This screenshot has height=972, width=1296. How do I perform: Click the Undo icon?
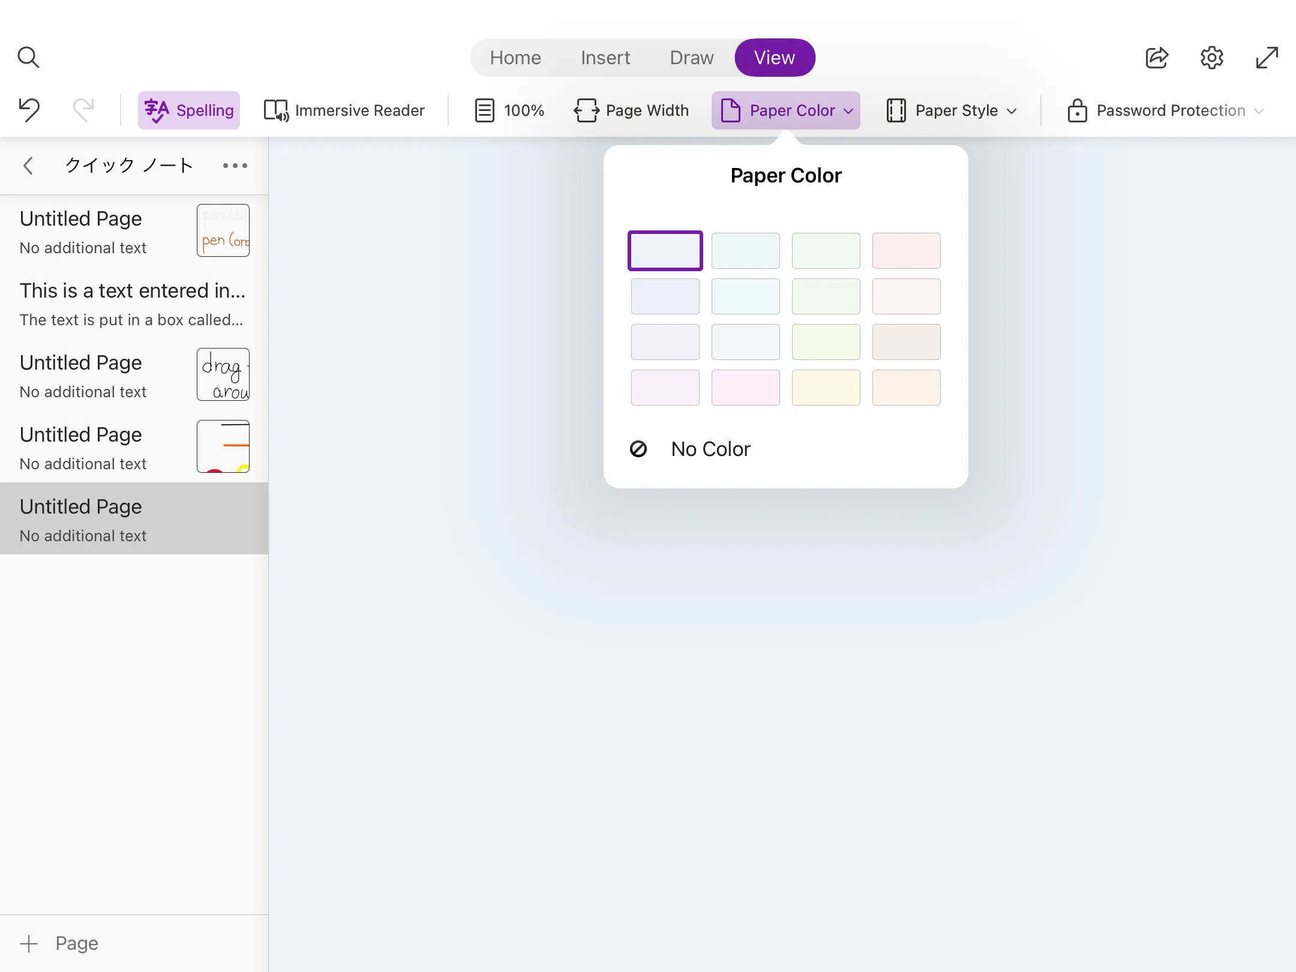pyautogui.click(x=28, y=110)
